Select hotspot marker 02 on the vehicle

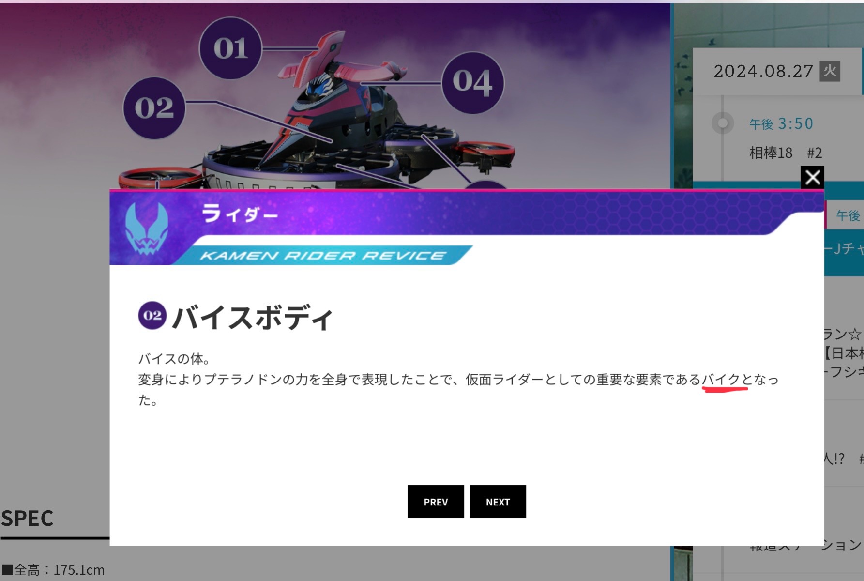click(154, 108)
